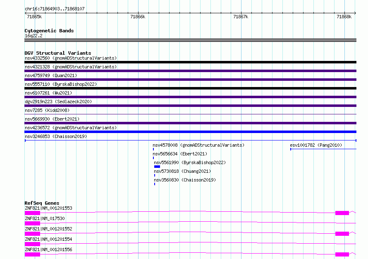
Task: Click the esv1001782 (Pang2010) label
Action: click(316, 145)
